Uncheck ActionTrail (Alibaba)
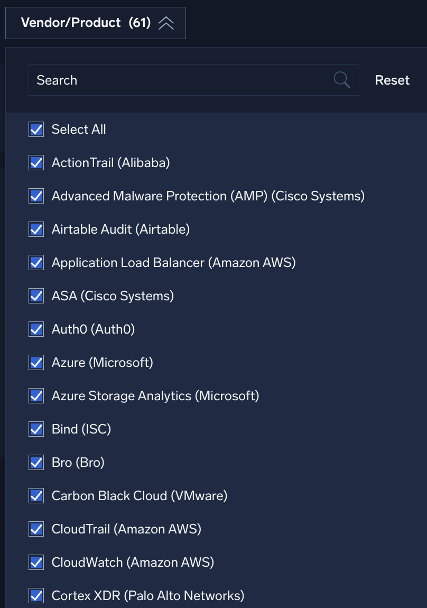427x608 pixels. pyautogui.click(x=35, y=162)
